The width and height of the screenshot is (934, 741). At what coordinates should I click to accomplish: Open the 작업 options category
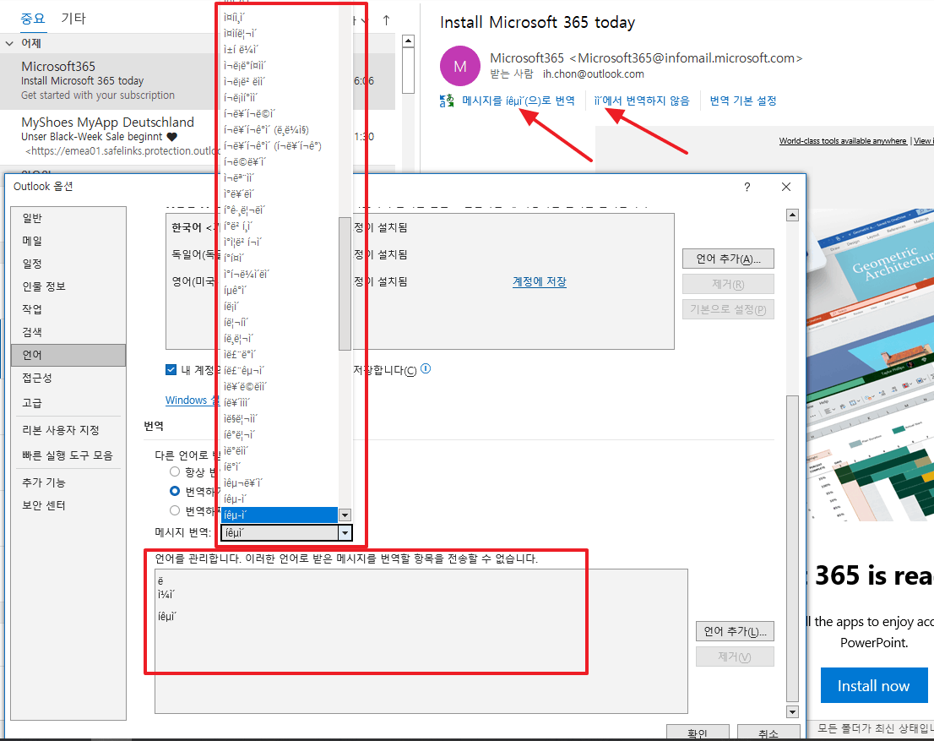coord(68,308)
